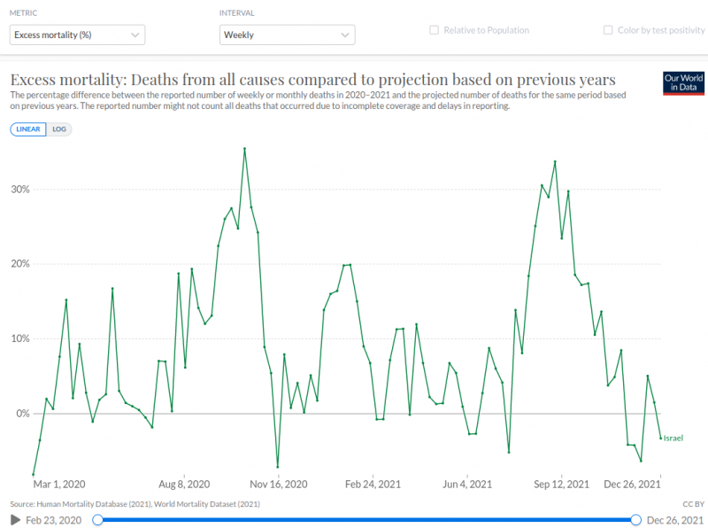Click the source attribution text

[135, 504]
